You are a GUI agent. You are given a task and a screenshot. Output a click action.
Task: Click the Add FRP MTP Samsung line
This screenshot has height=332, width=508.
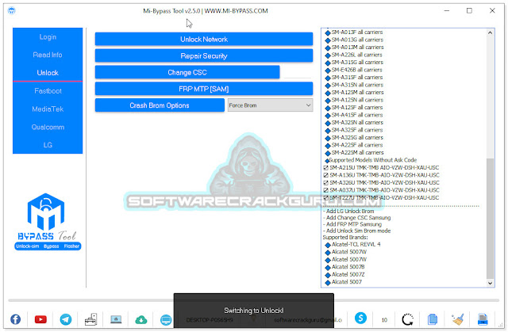click(x=352, y=224)
